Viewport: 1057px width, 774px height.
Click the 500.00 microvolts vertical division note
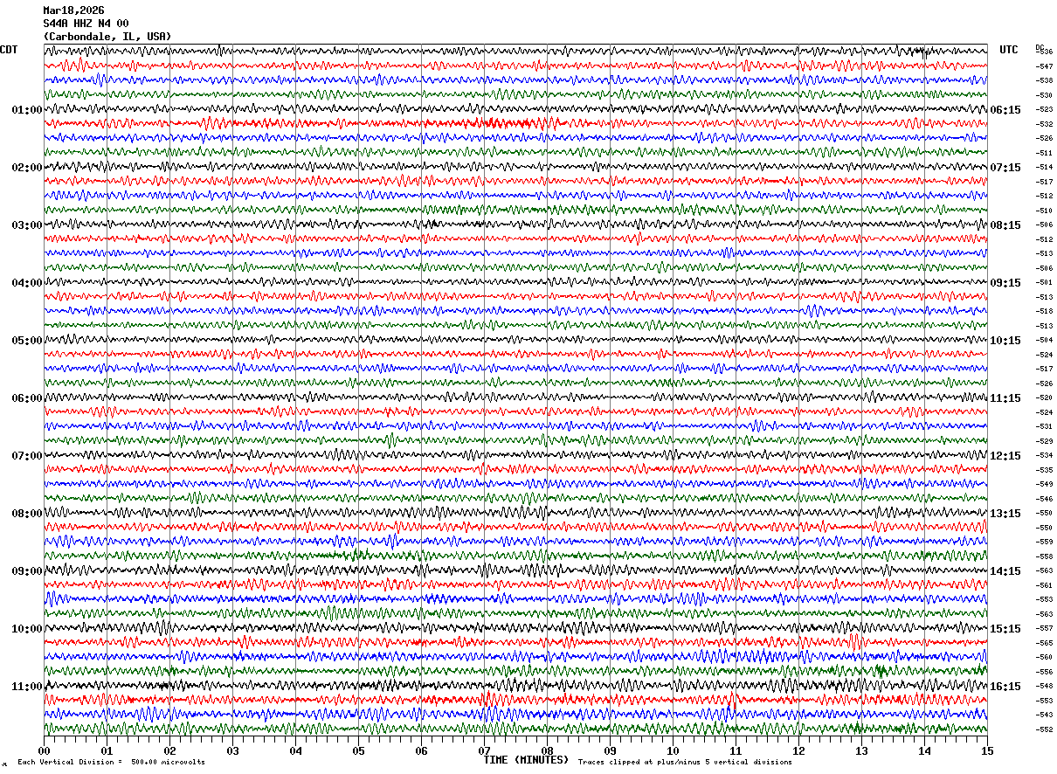169,762
